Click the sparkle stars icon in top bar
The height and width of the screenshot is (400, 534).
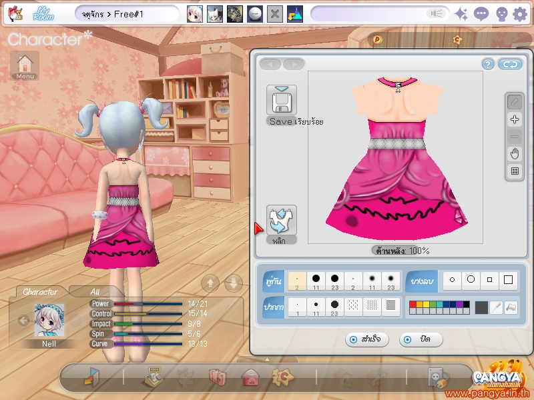coord(461,14)
